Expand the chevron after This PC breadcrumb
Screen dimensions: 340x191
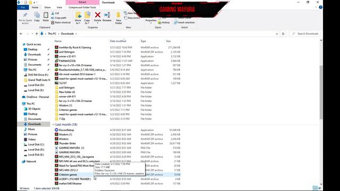pos(58,34)
